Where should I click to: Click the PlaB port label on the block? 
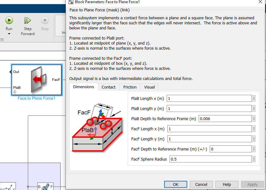[17, 88]
